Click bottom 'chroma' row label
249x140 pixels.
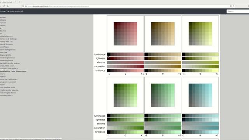[x=101, y=124]
